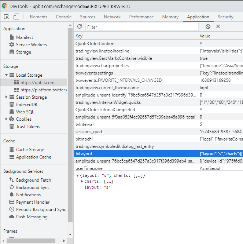Switch to the Console tab

point(64,17)
